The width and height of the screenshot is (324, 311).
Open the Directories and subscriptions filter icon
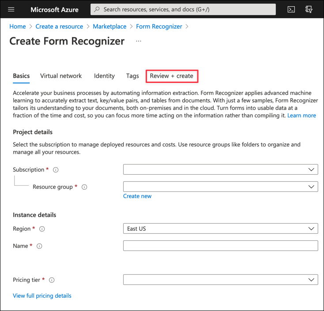click(x=309, y=10)
